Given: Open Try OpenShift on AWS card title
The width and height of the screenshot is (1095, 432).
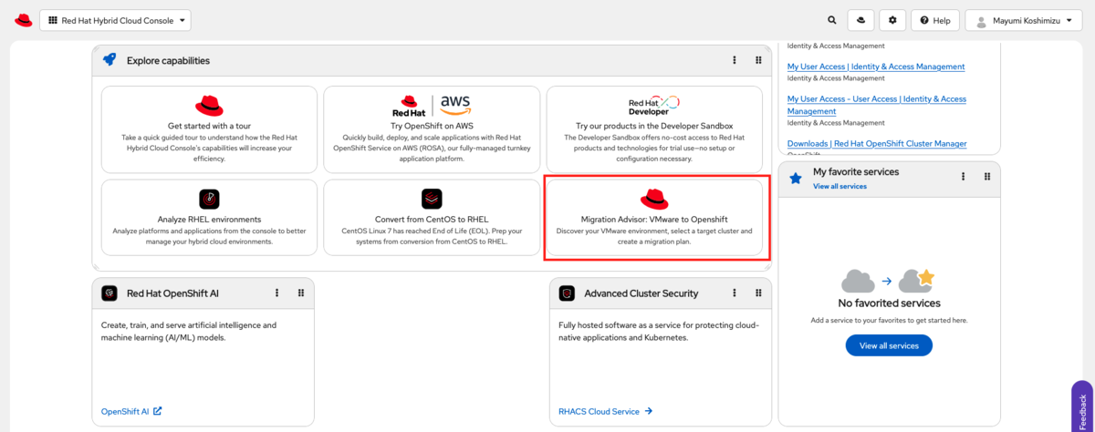Looking at the screenshot, I should click(x=432, y=126).
